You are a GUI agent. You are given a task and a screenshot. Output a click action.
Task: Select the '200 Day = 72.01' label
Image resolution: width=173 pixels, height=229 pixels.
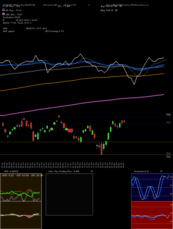tap(14, 15)
